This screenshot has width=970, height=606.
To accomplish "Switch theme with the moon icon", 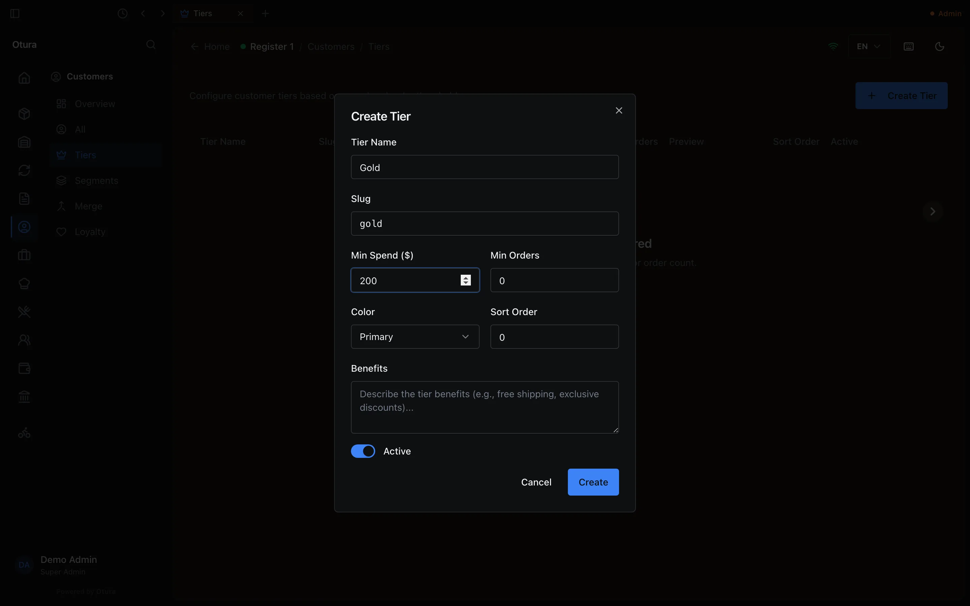I will [x=940, y=46].
